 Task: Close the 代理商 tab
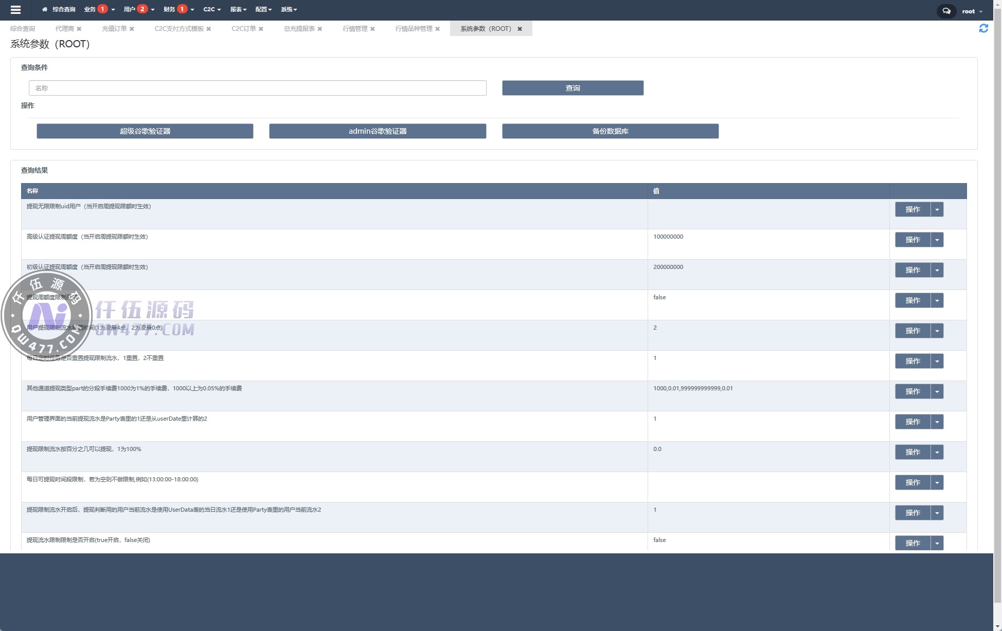pyautogui.click(x=79, y=29)
